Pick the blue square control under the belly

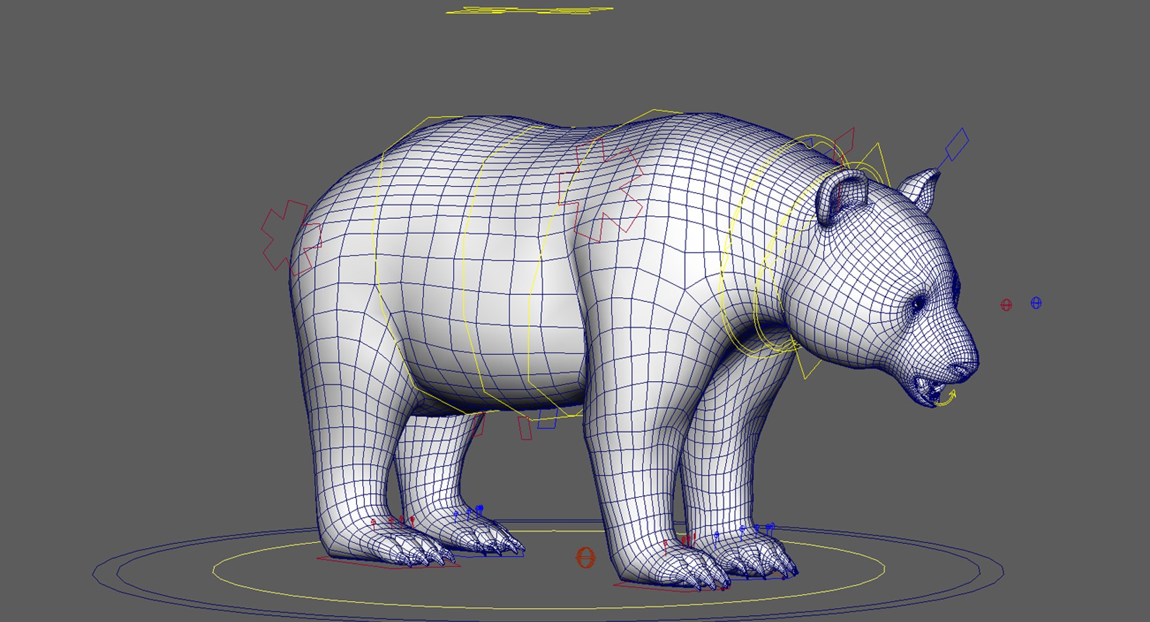point(547,419)
